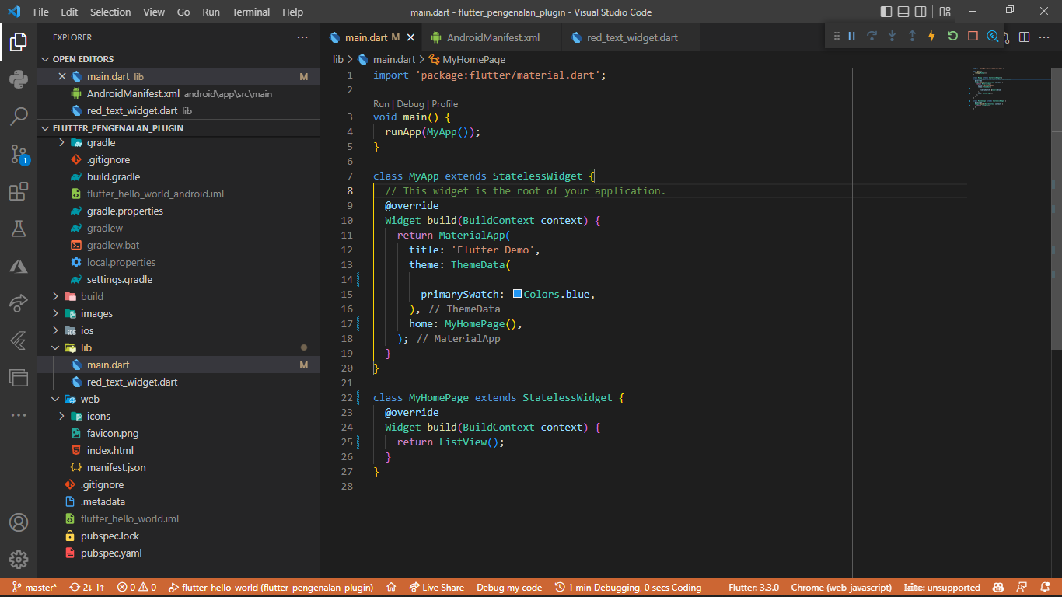Click the Run link above the main function

(381, 103)
